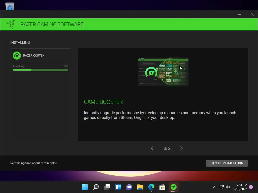Open the Windows Start menu
Viewport: 258px width, 193px height.
coord(85,187)
